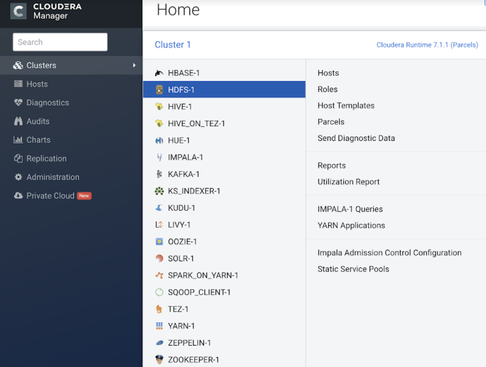Image resolution: width=486 pixels, height=367 pixels.
Task: Click the HBASE-1 orca service icon
Action: click(159, 73)
